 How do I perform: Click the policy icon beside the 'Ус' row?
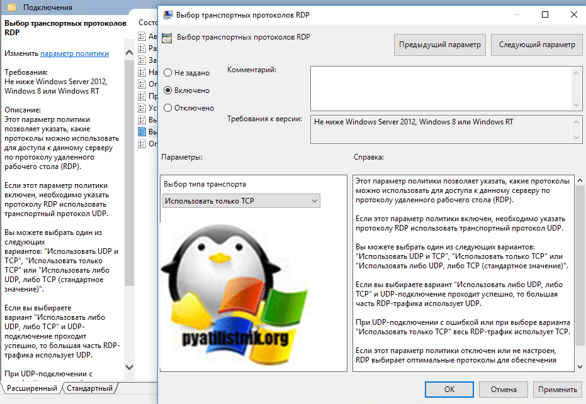[x=142, y=108]
